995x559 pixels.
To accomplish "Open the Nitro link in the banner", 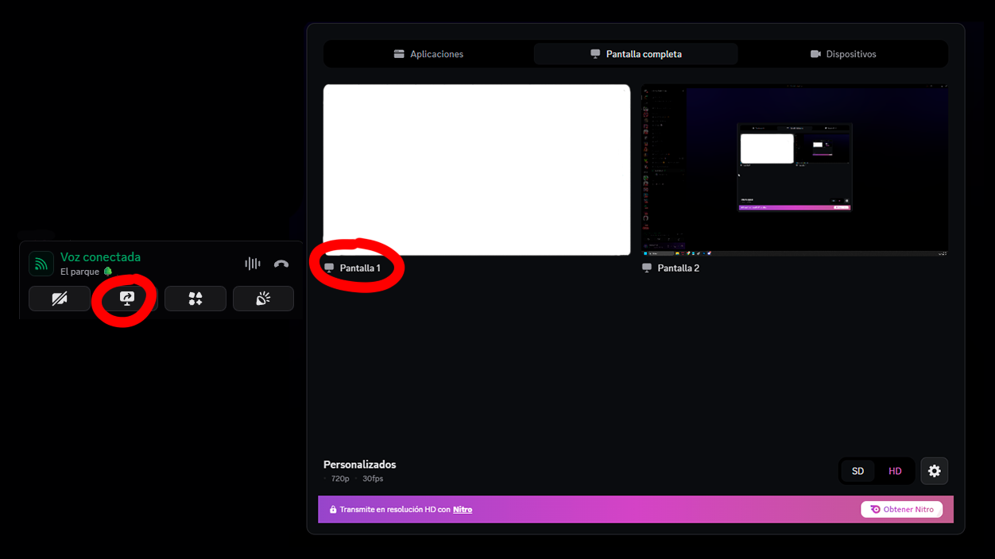I will [x=463, y=509].
